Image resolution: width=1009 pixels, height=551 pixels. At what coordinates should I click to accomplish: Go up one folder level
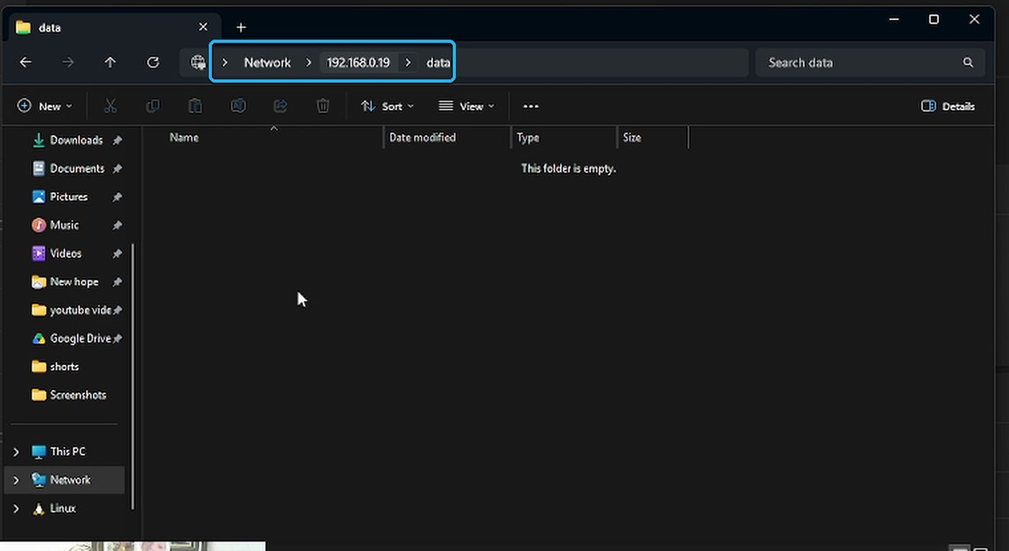coord(110,63)
